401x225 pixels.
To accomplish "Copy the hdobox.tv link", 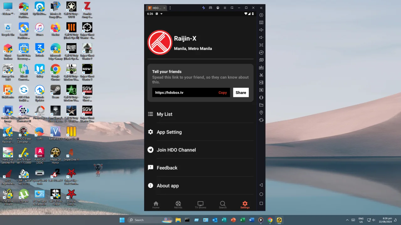I will click(223, 92).
